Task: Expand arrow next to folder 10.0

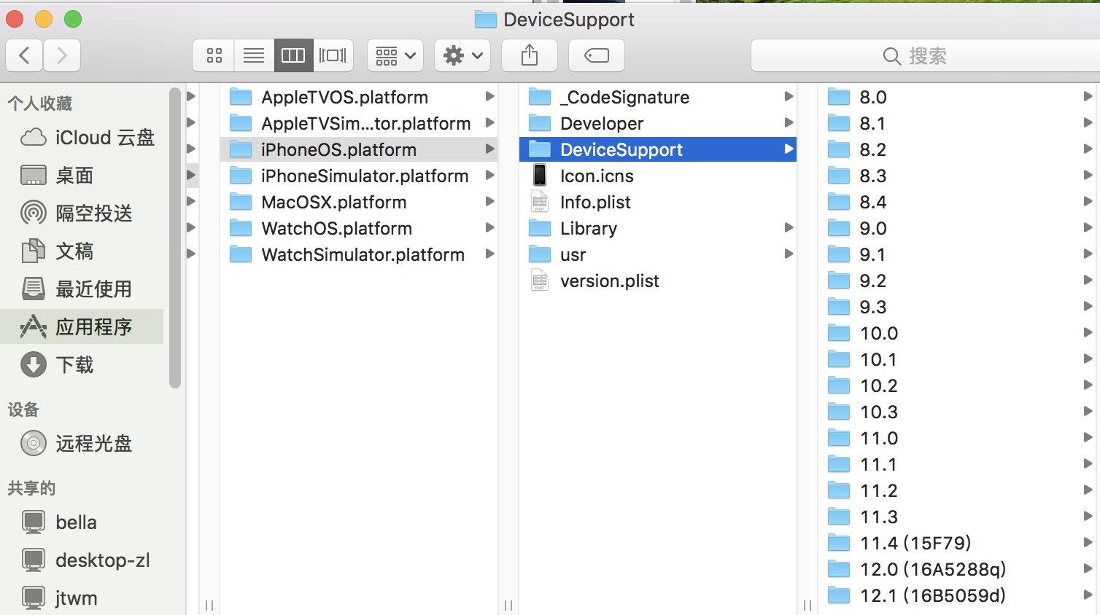Action: coord(1088,332)
